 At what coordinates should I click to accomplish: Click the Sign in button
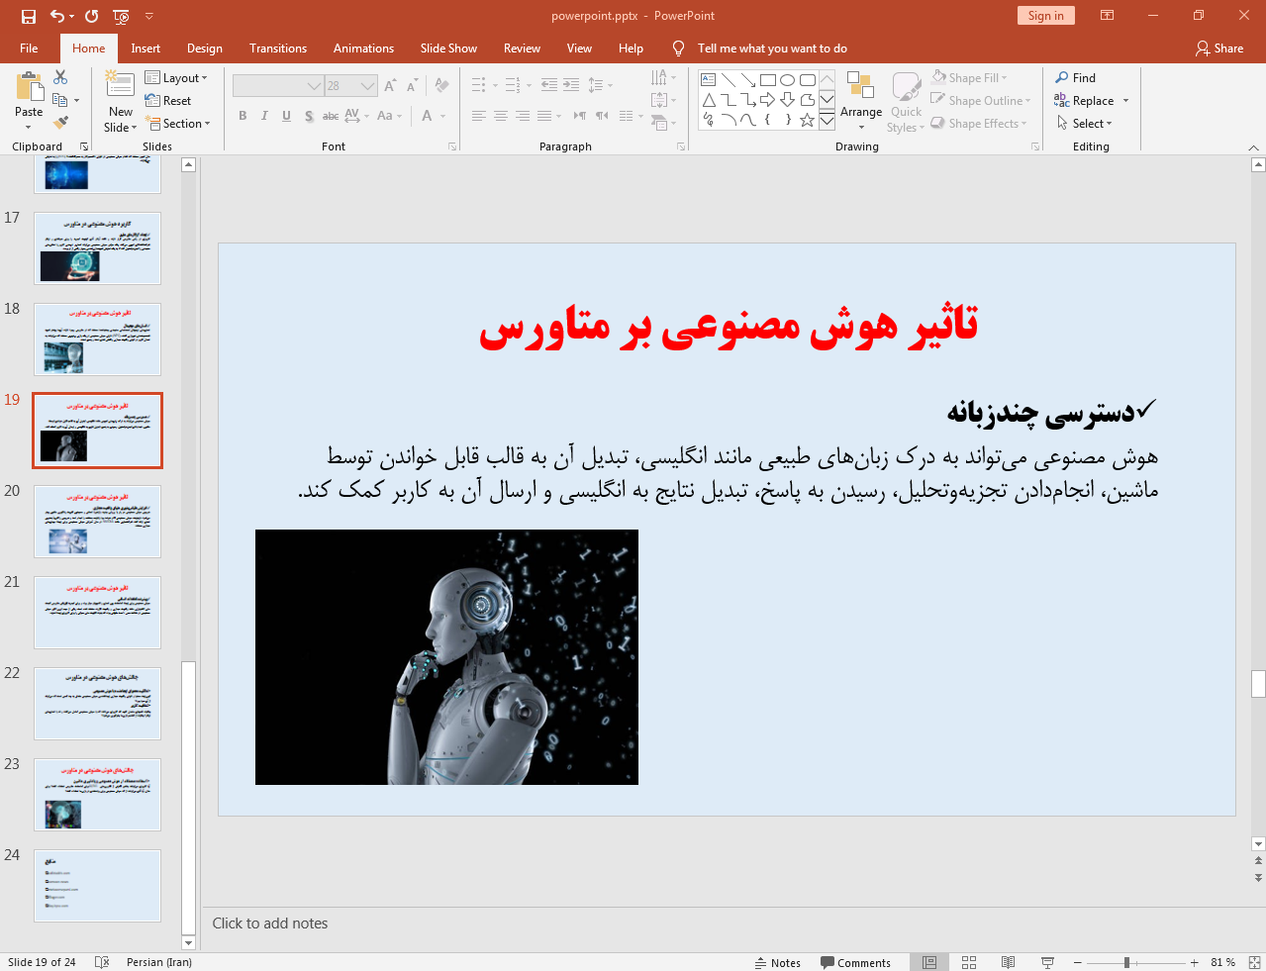pyautogui.click(x=1045, y=16)
